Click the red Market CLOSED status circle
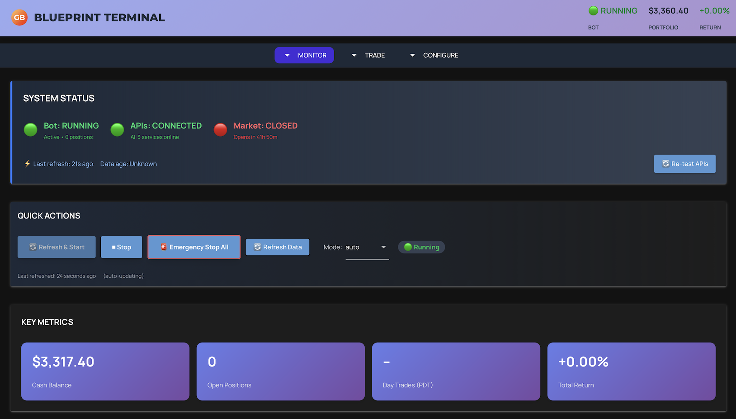The width and height of the screenshot is (736, 419). [x=220, y=130]
